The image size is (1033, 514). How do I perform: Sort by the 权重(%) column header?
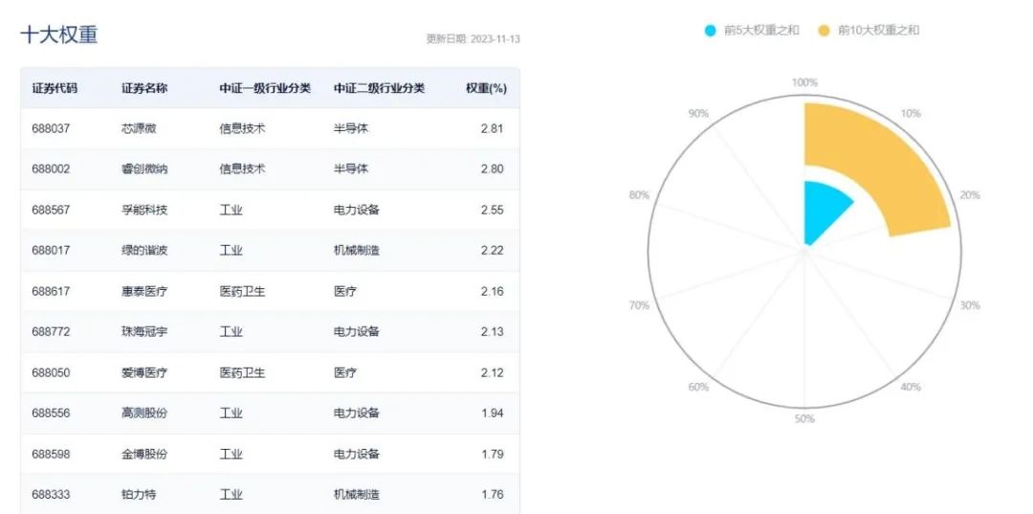click(x=486, y=88)
